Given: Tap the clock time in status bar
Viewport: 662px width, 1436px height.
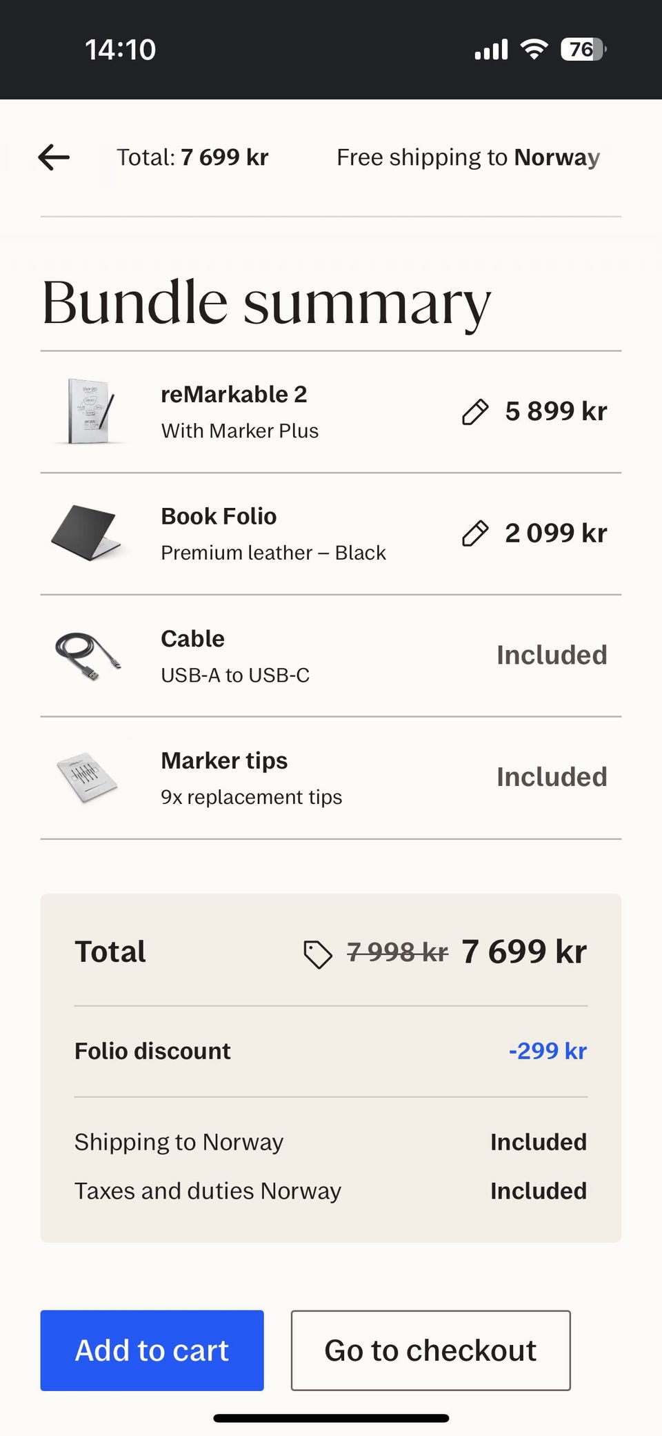Looking at the screenshot, I should 121,50.
